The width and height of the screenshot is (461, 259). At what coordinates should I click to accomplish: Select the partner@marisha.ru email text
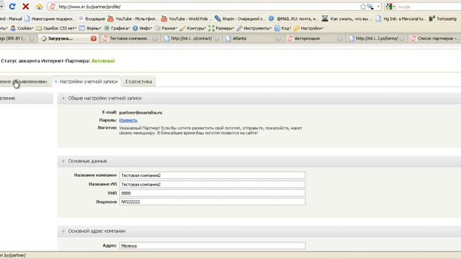pos(140,112)
